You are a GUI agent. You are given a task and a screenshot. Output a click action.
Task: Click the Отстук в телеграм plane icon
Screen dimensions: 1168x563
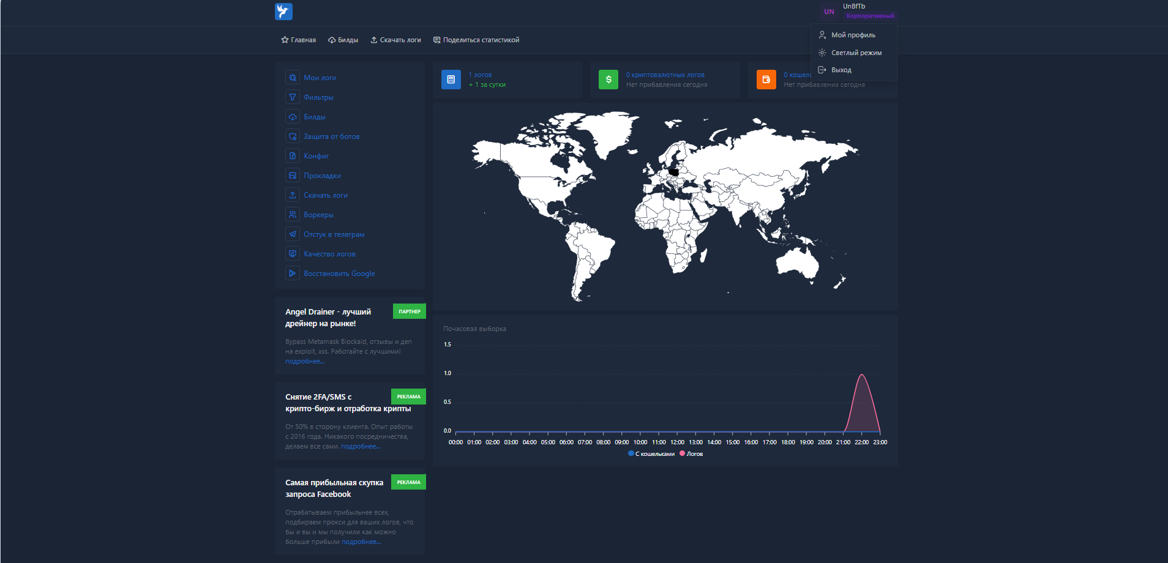coord(293,234)
